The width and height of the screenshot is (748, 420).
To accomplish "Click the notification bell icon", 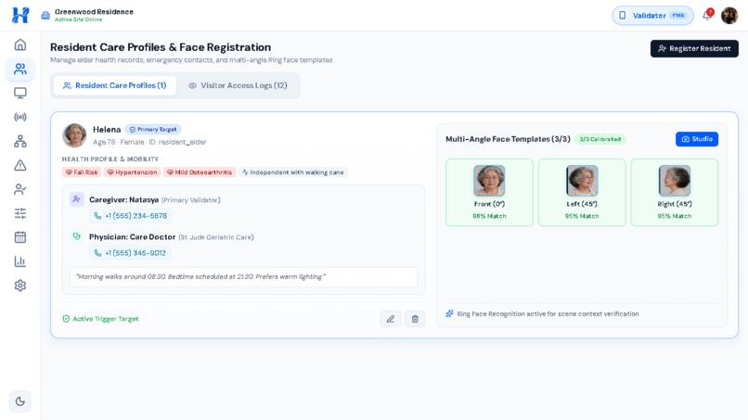I will tap(707, 15).
